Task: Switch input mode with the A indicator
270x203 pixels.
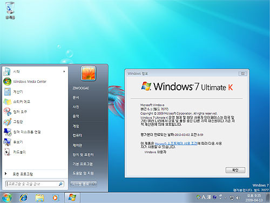Action: point(204,197)
